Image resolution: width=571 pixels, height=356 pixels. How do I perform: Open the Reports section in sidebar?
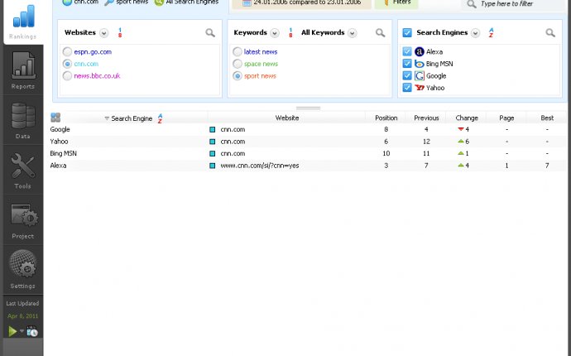pyautogui.click(x=22, y=70)
